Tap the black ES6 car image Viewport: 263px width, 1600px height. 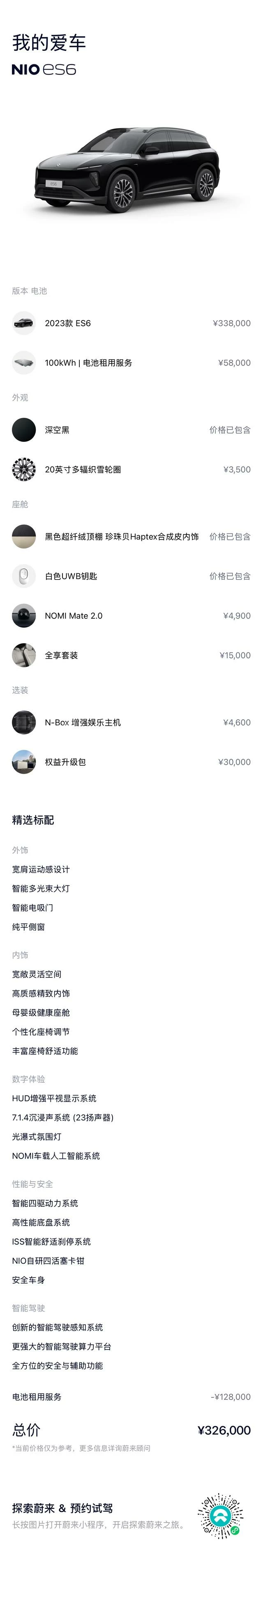coord(127,169)
